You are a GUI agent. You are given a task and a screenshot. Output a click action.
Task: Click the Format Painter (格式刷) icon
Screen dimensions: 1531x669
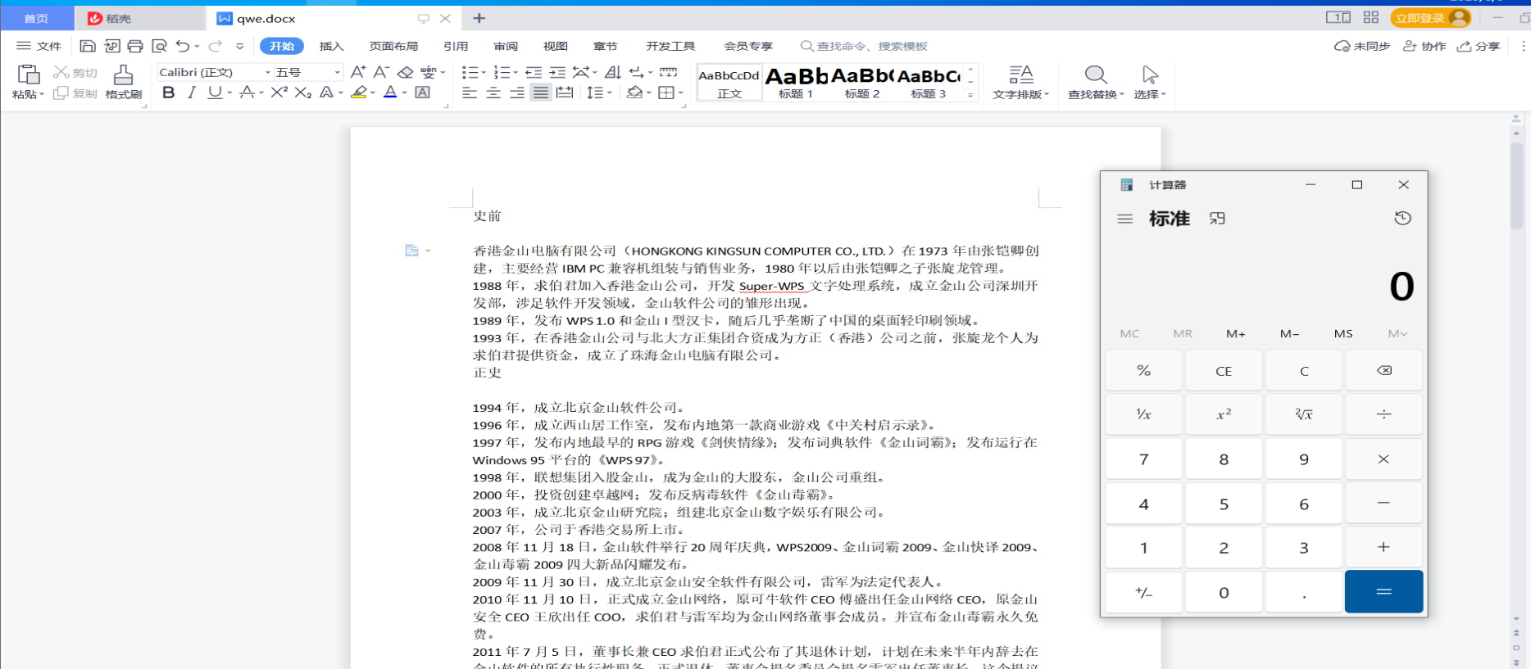click(123, 75)
